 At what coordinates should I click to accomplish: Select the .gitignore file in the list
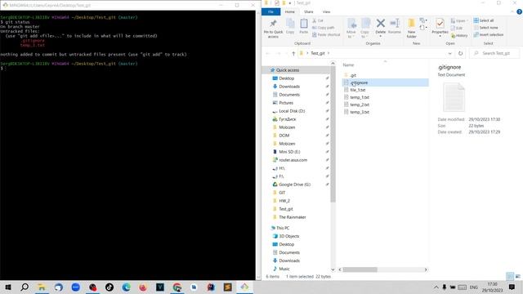tap(385, 82)
